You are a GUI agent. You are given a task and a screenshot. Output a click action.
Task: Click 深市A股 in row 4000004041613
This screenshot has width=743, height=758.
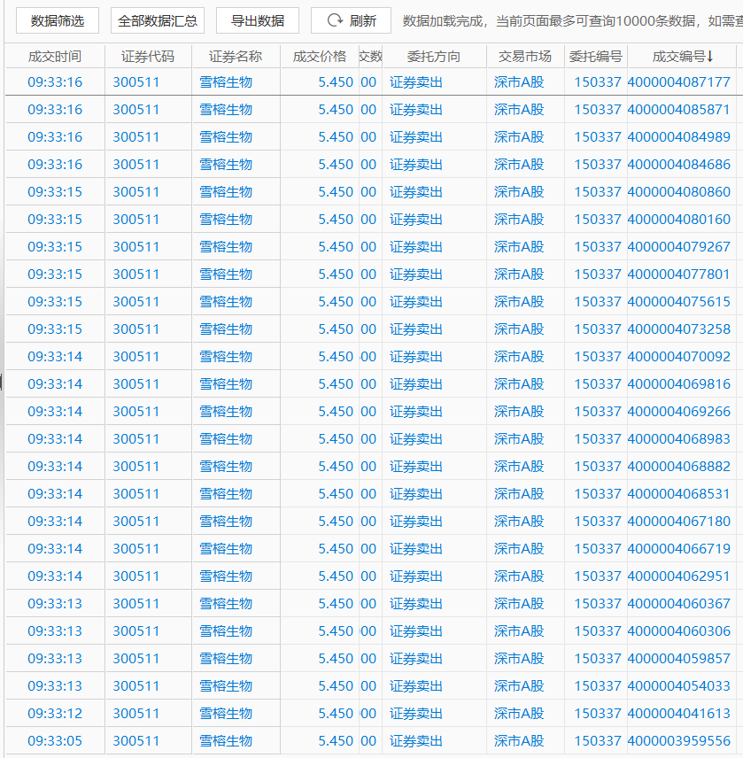pos(519,713)
